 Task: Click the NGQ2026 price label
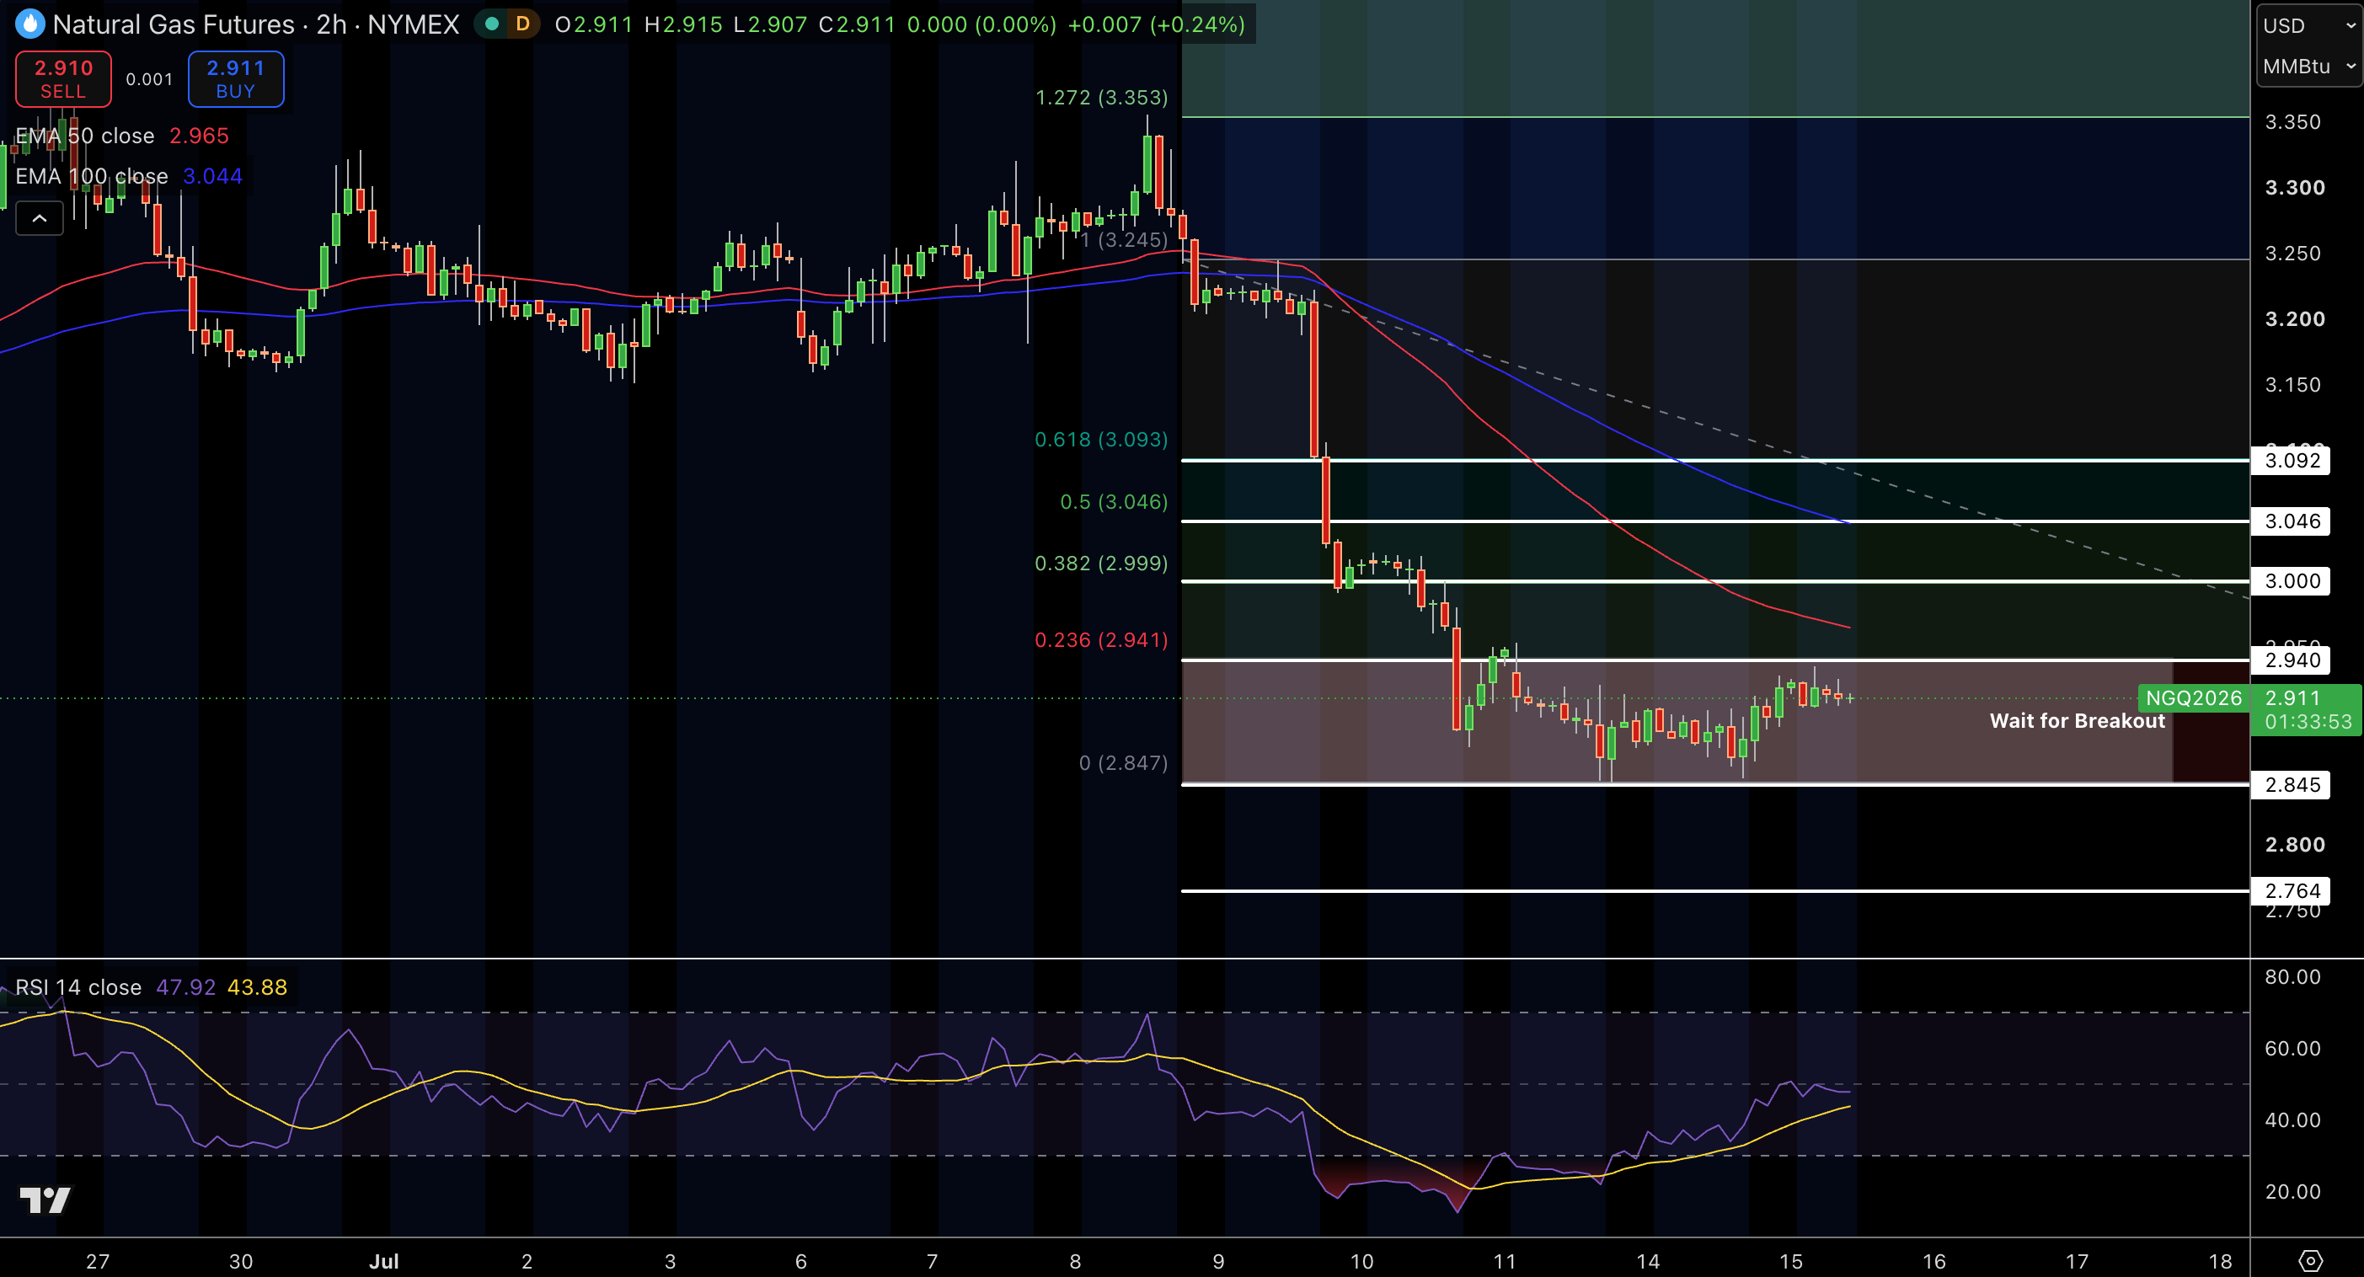(2193, 698)
